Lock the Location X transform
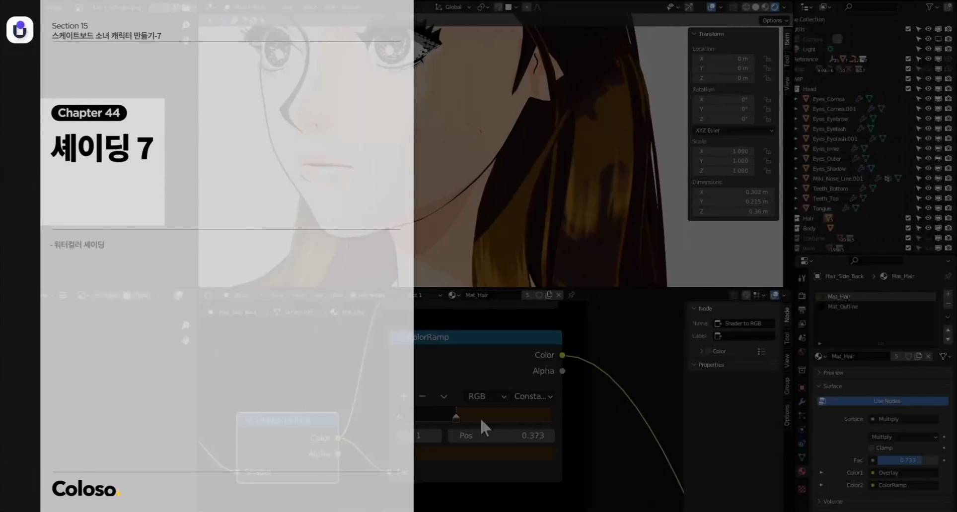The height and width of the screenshot is (512, 957). pos(767,59)
